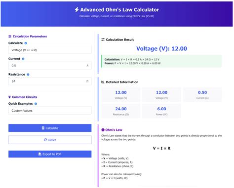
Task: Click the V = Voltage (volts, V) line
Action: (x=115, y=158)
